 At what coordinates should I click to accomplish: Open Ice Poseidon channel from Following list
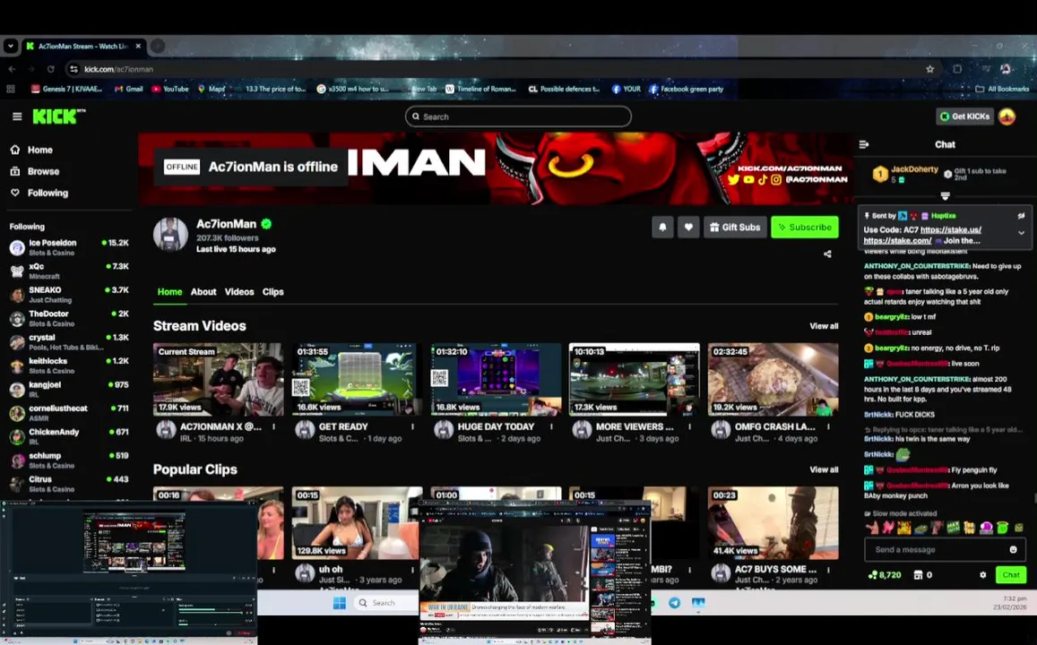pyautogui.click(x=69, y=247)
